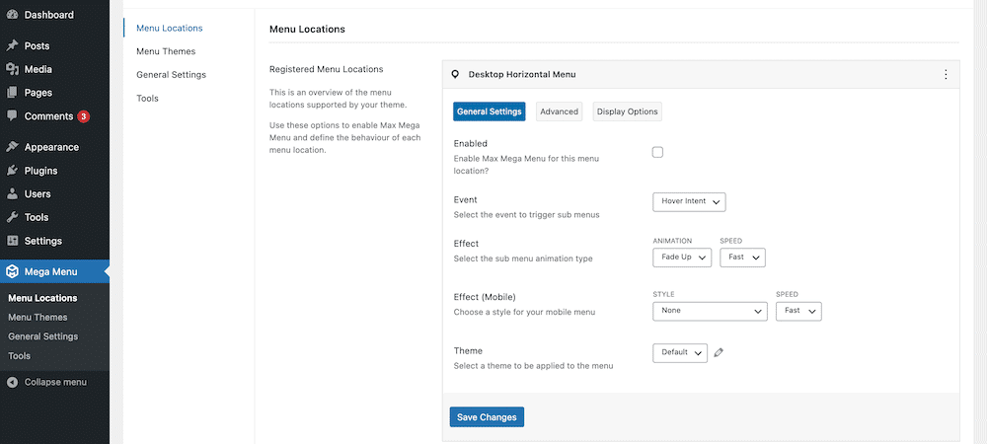Viewport: 987px width, 444px height.
Task: Open the mobile style None dropdown
Action: (x=710, y=311)
